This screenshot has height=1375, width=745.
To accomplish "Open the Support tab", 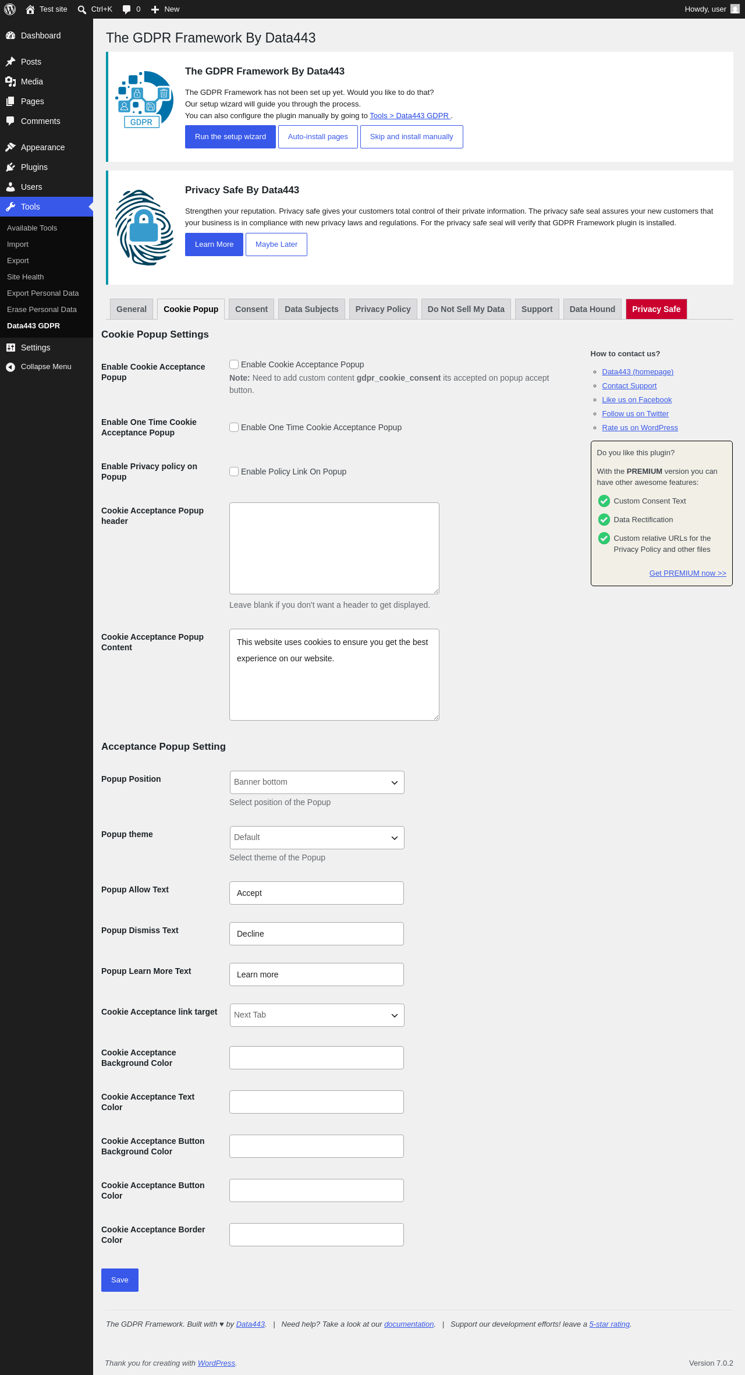I will click(537, 309).
